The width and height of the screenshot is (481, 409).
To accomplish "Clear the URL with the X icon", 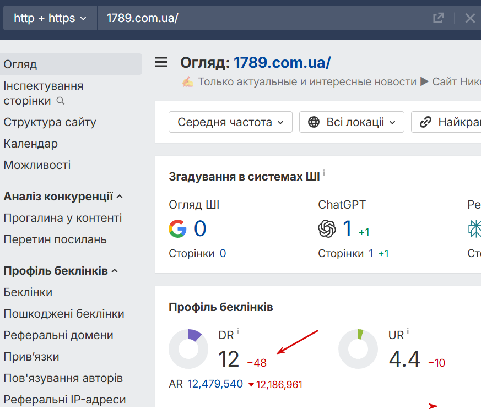I will tap(469, 18).
